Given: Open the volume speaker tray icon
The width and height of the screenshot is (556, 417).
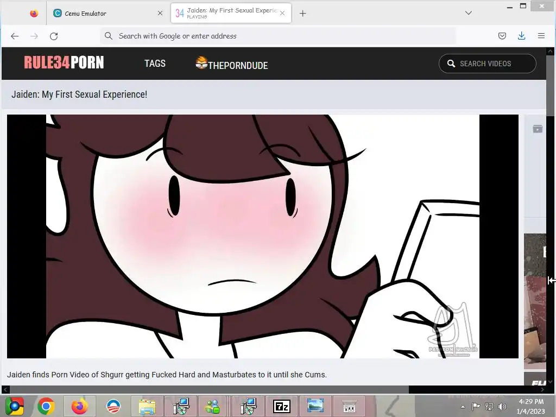Looking at the screenshot, I should [x=502, y=406].
